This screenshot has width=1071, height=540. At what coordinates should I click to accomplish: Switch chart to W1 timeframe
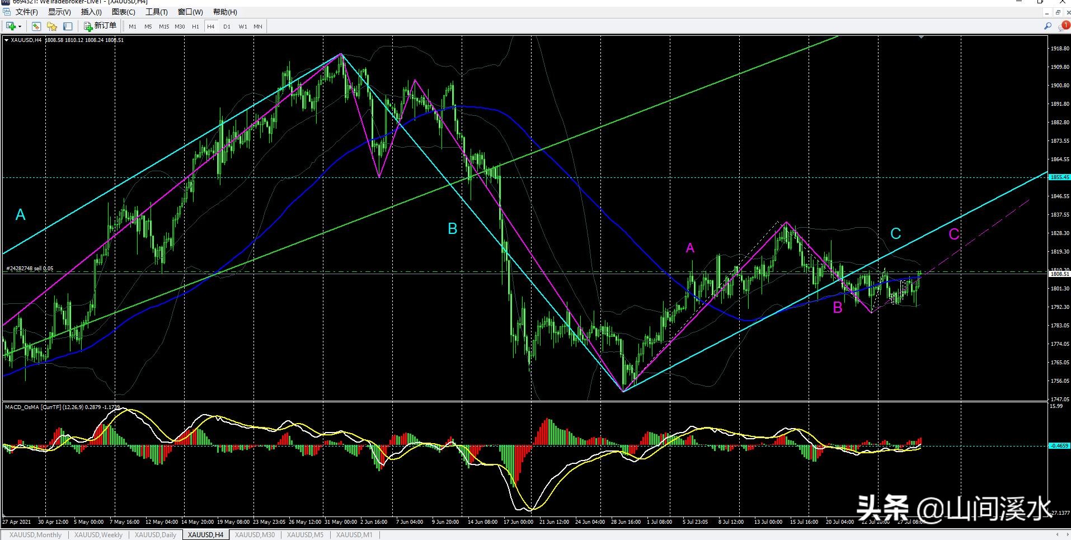click(x=243, y=26)
